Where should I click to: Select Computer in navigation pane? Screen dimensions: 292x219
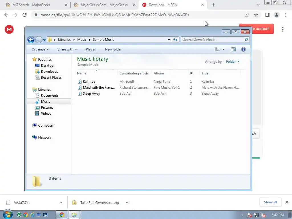43,125
